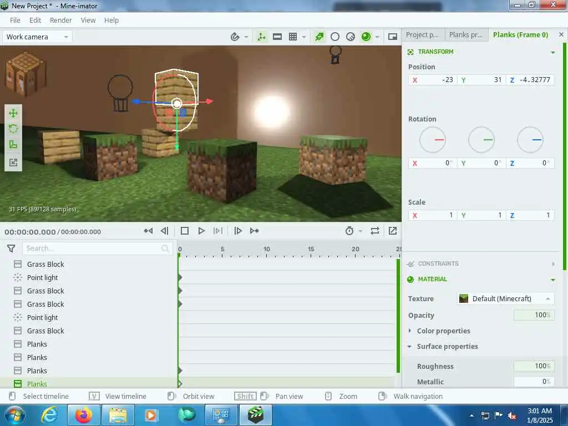Open the Windows Start menu
The image size is (568, 426).
point(14,415)
